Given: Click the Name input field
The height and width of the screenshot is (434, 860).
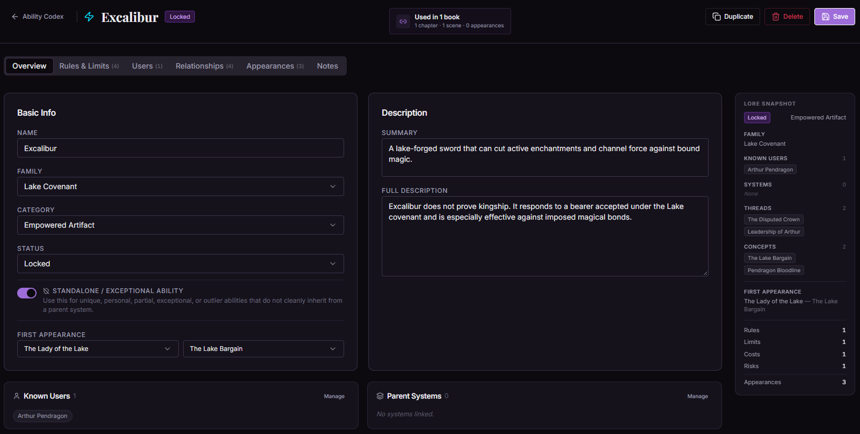Looking at the screenshot, I should (x=180, y=148).
